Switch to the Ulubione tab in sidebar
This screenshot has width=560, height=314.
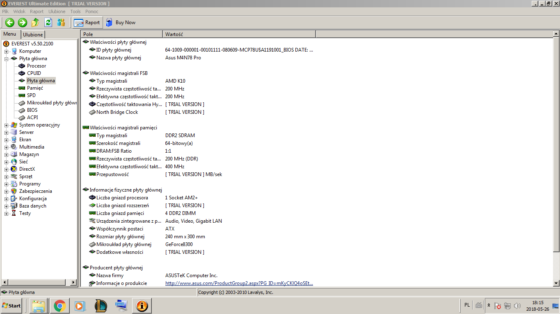point(33,35)
